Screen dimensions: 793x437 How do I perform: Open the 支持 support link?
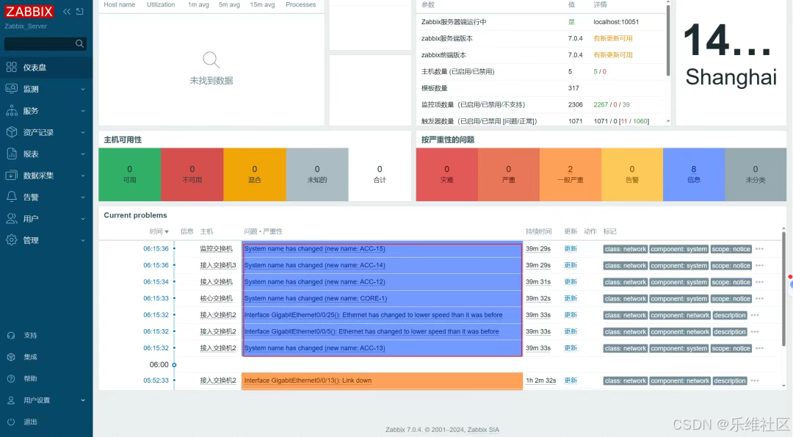tap(30, 336)
